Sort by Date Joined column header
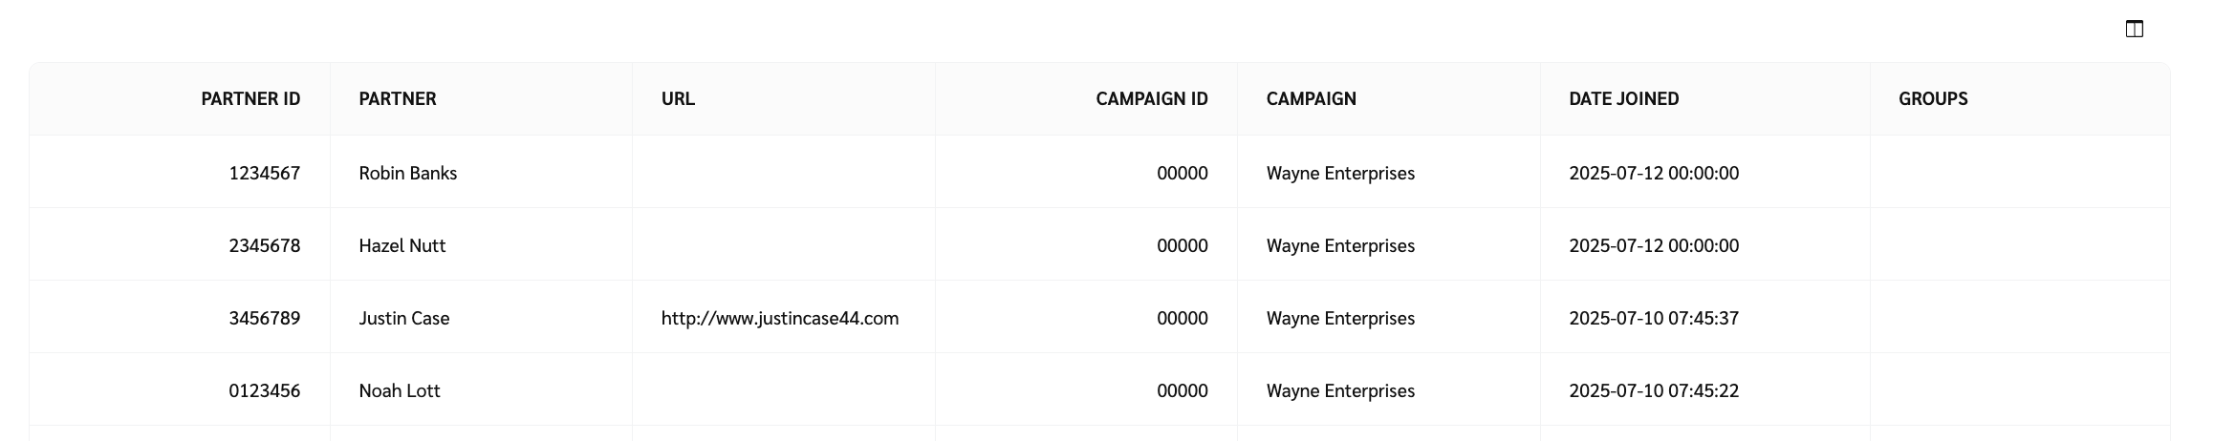Screen dimensions: 2214x441 (x=1623, y=99)
